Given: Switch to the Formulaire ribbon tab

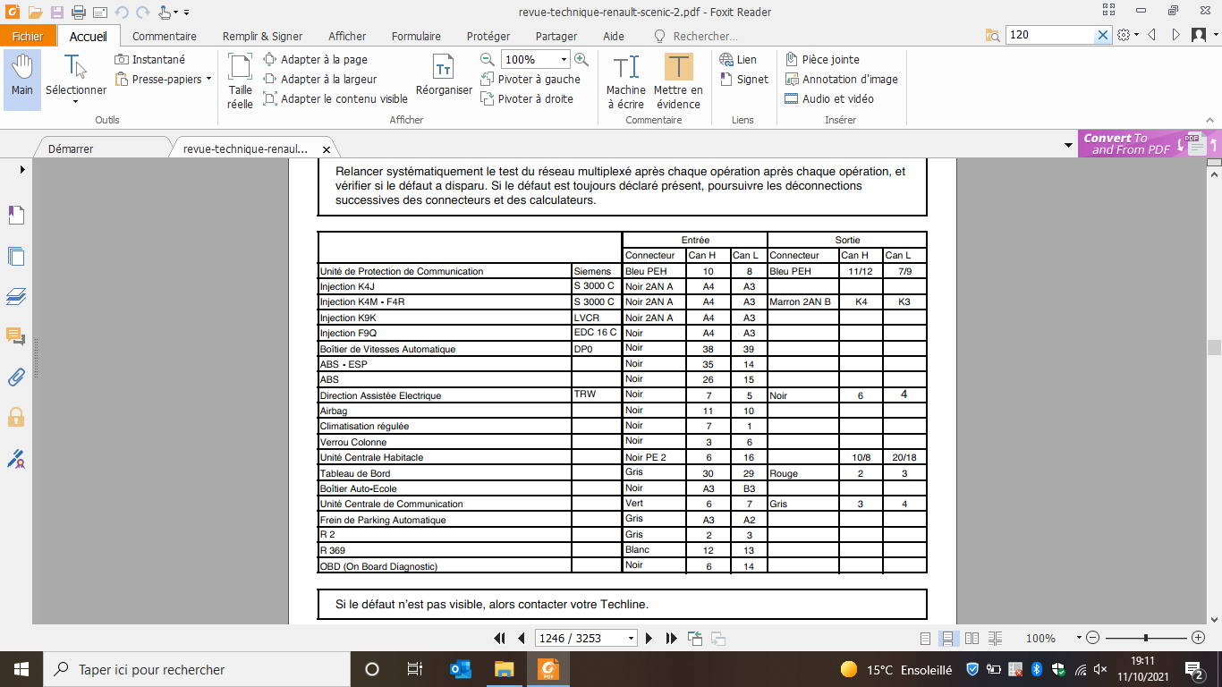Looking at the screenshot, I should click(416, 37).
